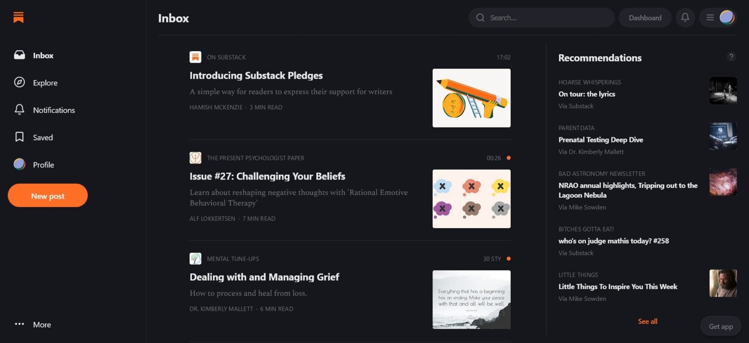Open The Present Psychologist Paper logo icon

(x=195, y=157)
